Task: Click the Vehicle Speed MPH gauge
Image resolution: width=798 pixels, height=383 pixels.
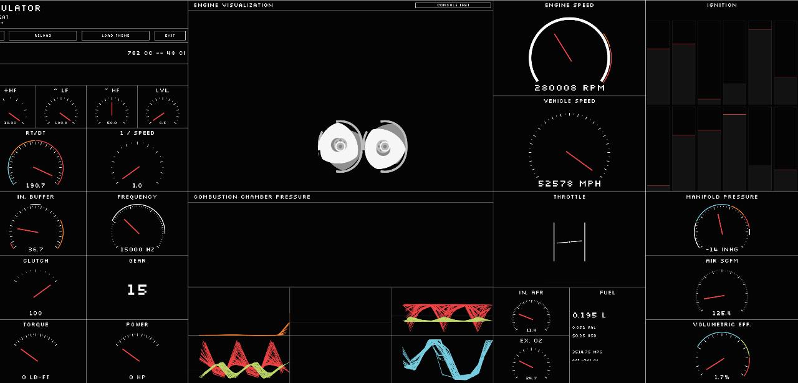Action: 569,150
